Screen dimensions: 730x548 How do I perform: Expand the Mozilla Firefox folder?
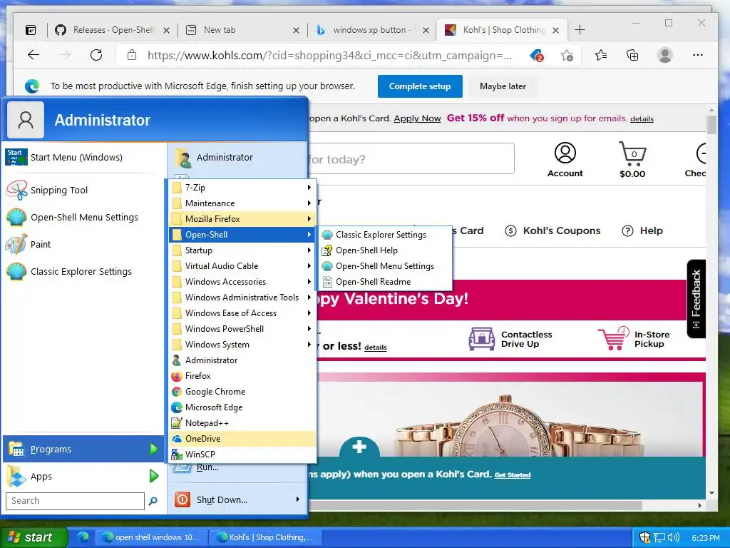pyautogui.click(x=242, y=218)
